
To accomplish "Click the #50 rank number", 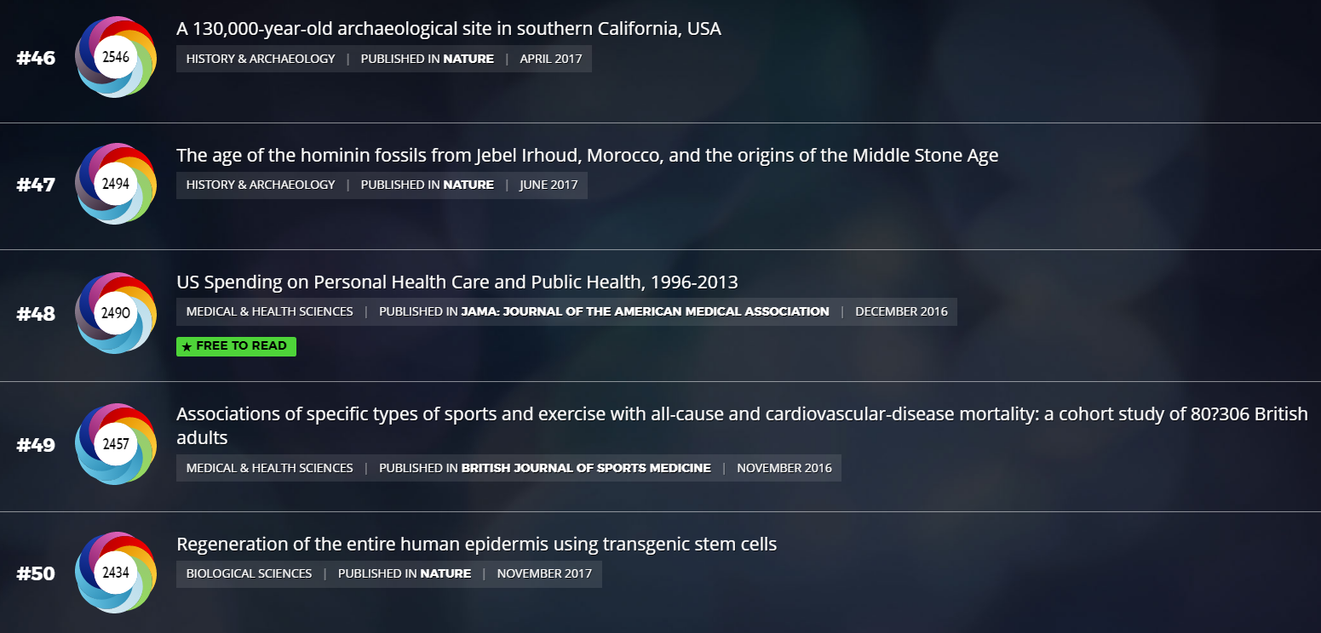I will 36,573.
